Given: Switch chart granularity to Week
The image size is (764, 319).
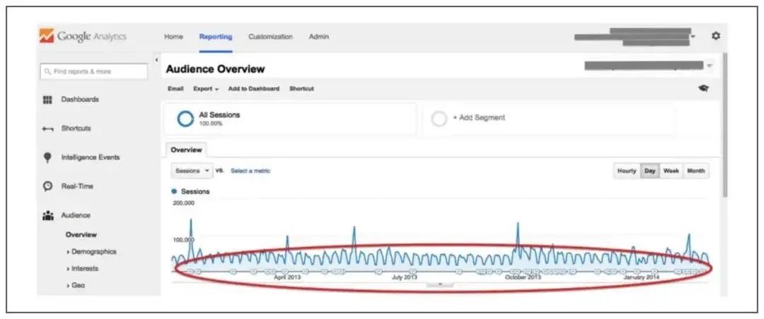Looking at the screenshot, I should tap(671, 171).
